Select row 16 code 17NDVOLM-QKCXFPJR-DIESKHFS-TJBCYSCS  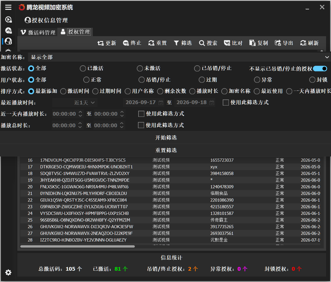[83, 160]
